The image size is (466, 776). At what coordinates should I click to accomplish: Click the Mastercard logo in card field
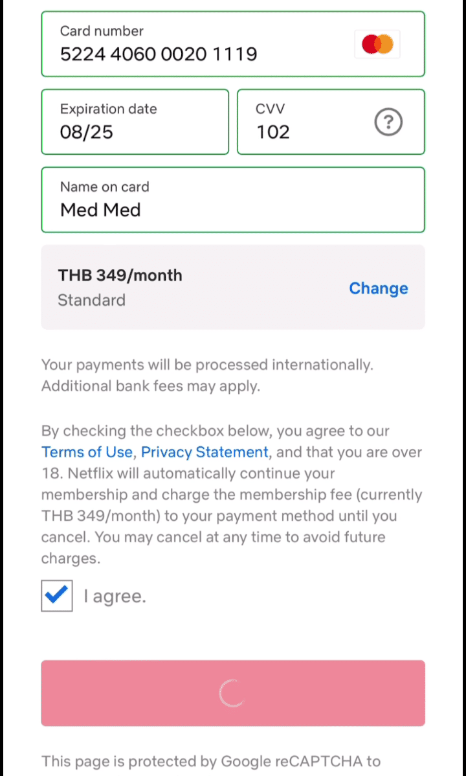tap(377, 45)
